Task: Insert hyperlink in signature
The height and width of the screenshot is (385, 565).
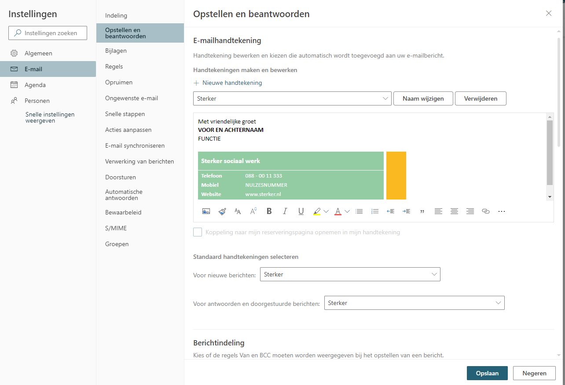Action: click(486, 211)
